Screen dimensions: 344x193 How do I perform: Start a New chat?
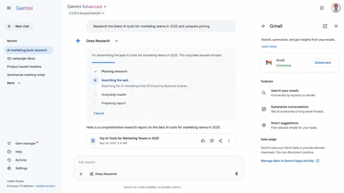pos(19,26)
